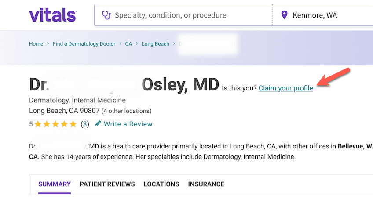The height and width of the screenshot is (206, 373).
Task: Switch to the Summary tab
Action: coord(55,184)
